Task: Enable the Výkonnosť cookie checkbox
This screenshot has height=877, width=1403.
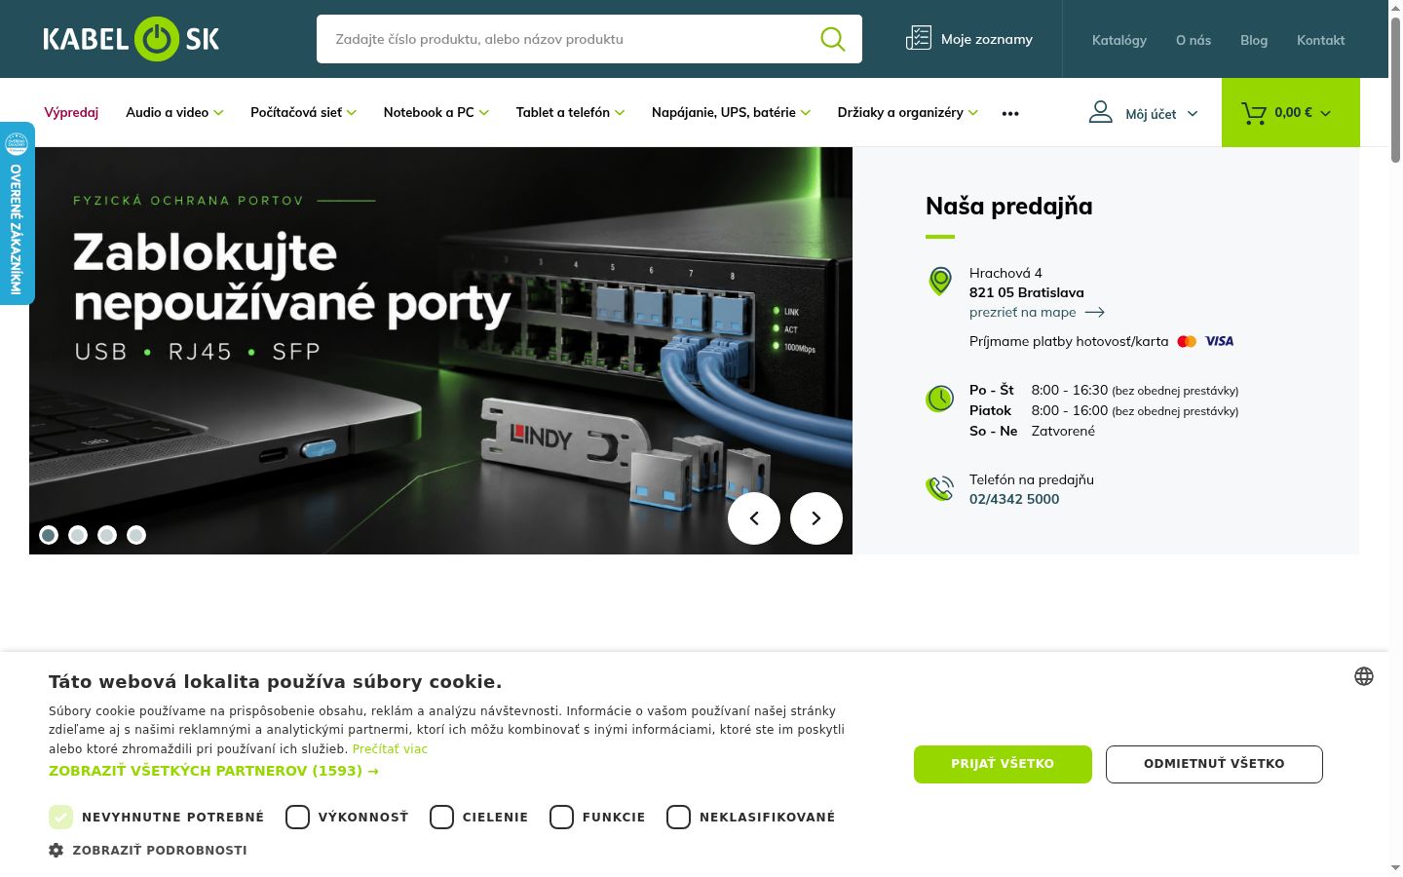Action: [x=297, y=817]
